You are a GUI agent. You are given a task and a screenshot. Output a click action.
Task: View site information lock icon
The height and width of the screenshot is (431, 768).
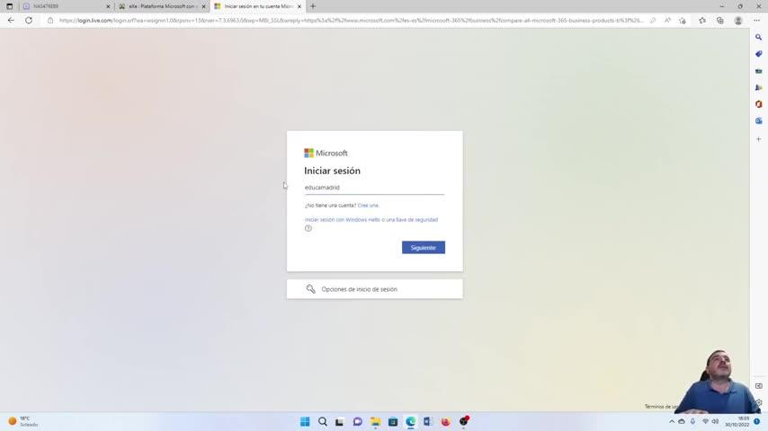(50, 21)
